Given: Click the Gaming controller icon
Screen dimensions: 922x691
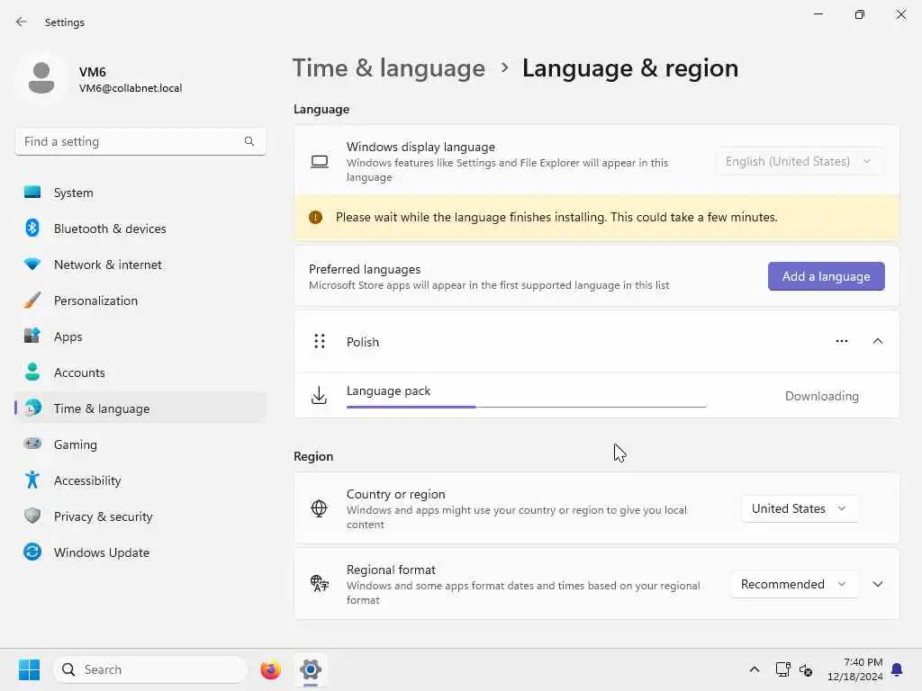Looking at the screenshot, I should coord(32,444).
